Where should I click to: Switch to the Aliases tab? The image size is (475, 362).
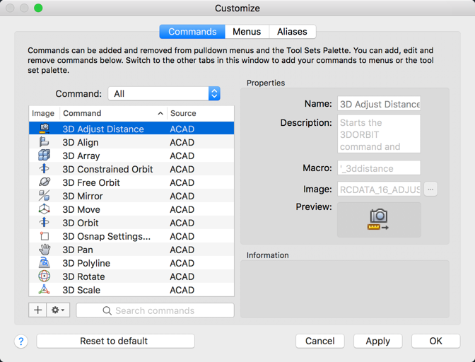tap(292, 32)
